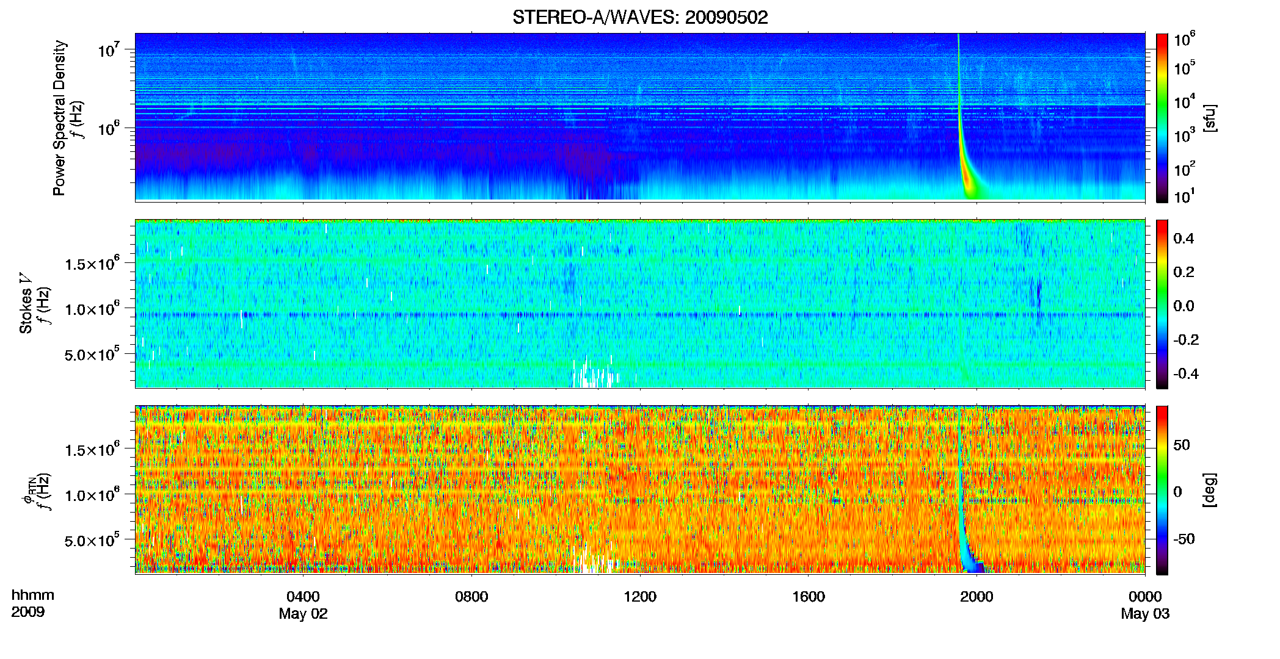
Task: Click the Power Spectral Density axis label
Action: [59, 118]
